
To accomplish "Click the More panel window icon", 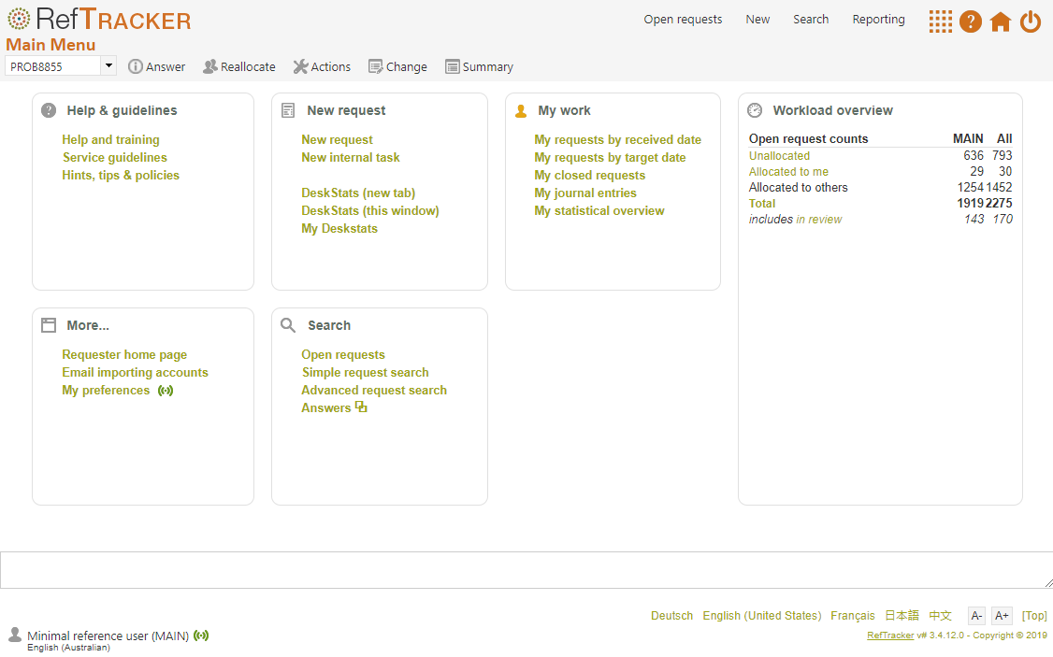I will [49, 325].
